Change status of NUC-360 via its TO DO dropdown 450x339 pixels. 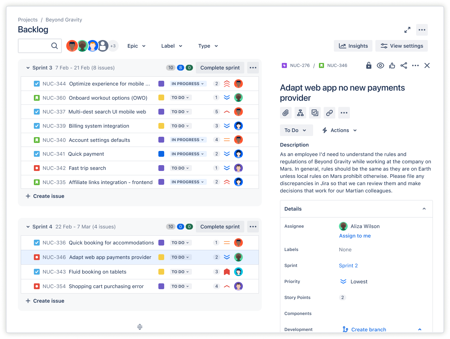tap(181, 97)
